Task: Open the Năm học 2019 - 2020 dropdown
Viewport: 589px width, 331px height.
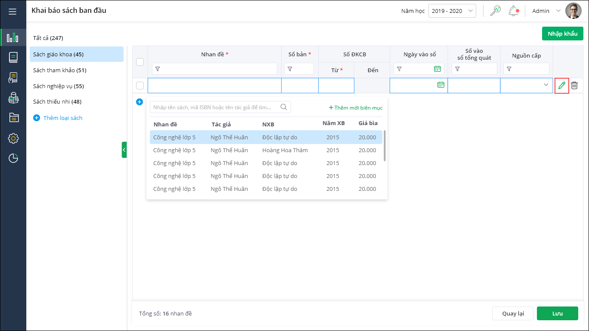Action: [x=452, y=11]
